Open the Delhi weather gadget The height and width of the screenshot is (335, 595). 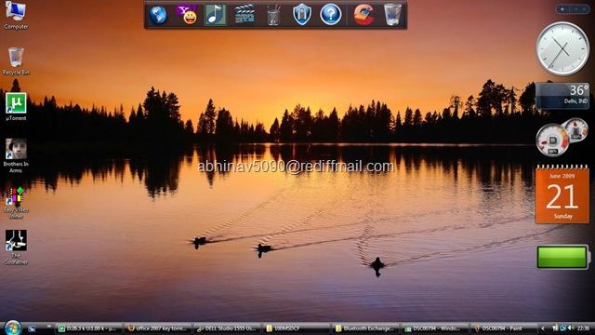(562, 96)
